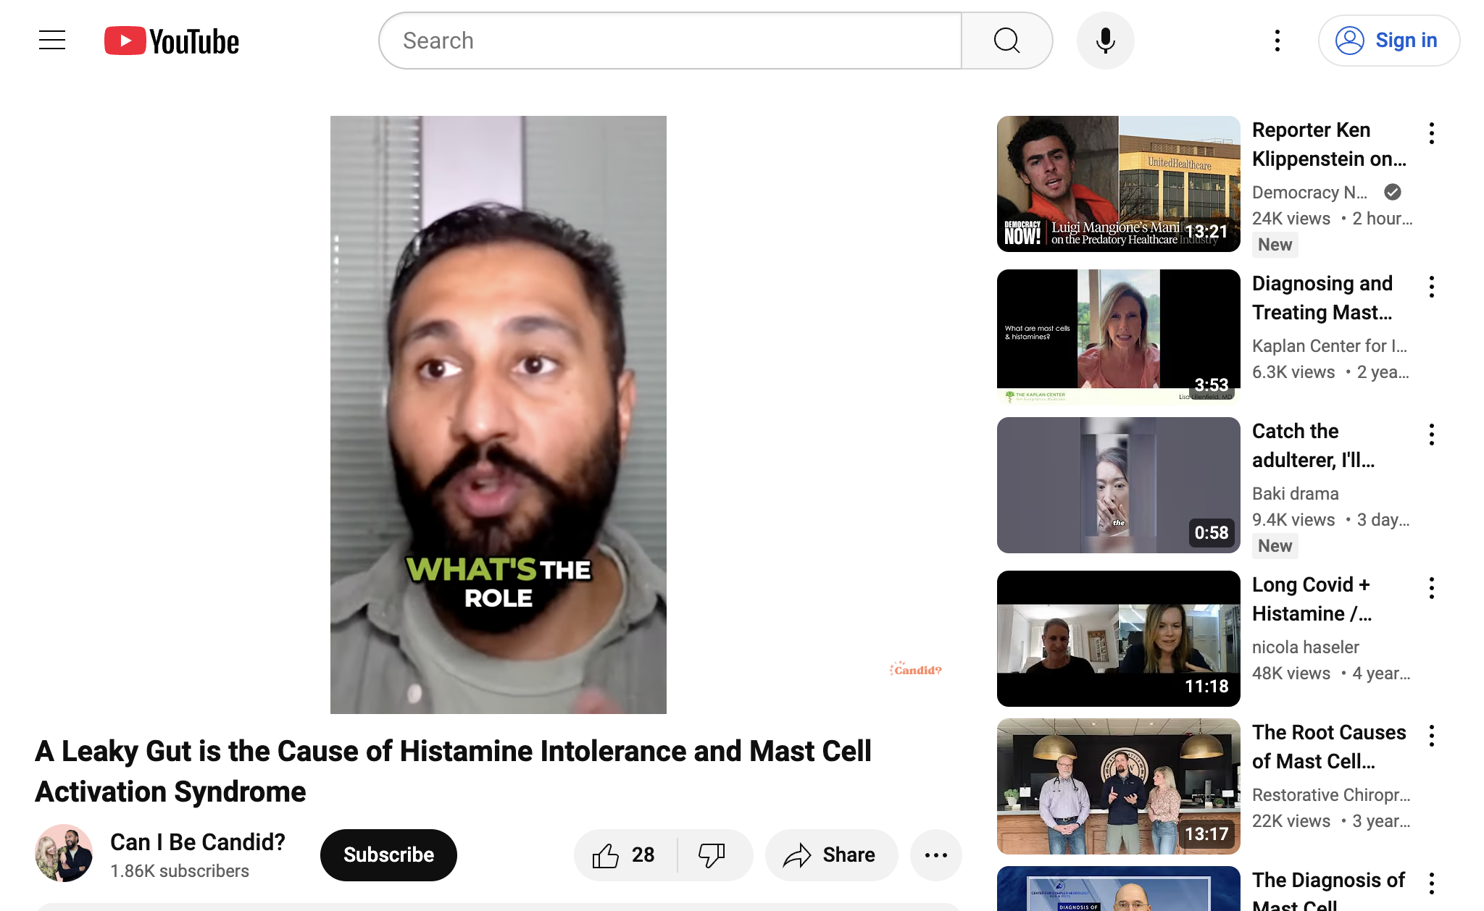Open Diagnosing and Treating Mast thumbnail

[1118, 337]
